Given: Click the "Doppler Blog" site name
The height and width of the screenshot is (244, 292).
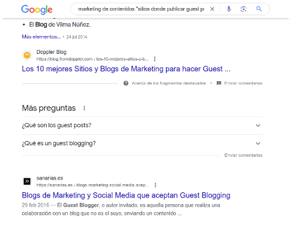Looking at the screenshot, I should click(x=51, y=52).
